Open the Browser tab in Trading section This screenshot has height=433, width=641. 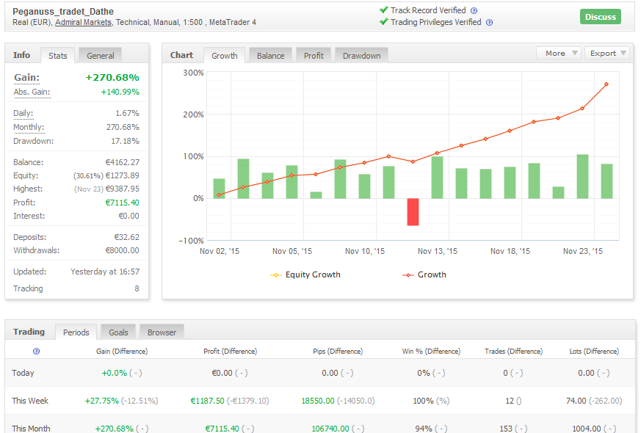[162, 332]
